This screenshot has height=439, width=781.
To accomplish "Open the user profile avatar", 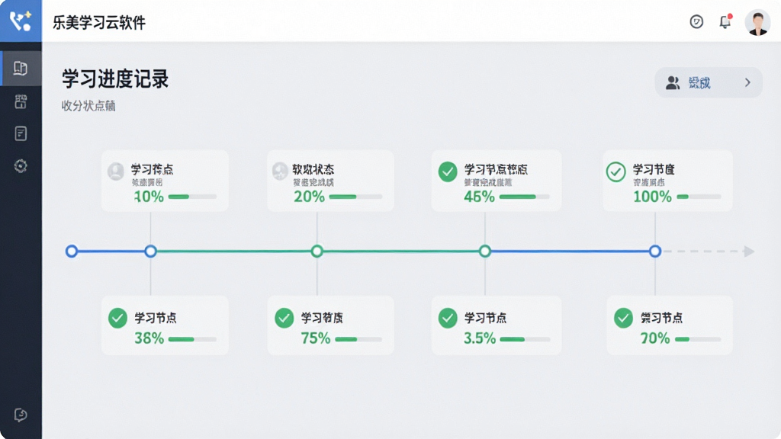I will tap(757, 22).
